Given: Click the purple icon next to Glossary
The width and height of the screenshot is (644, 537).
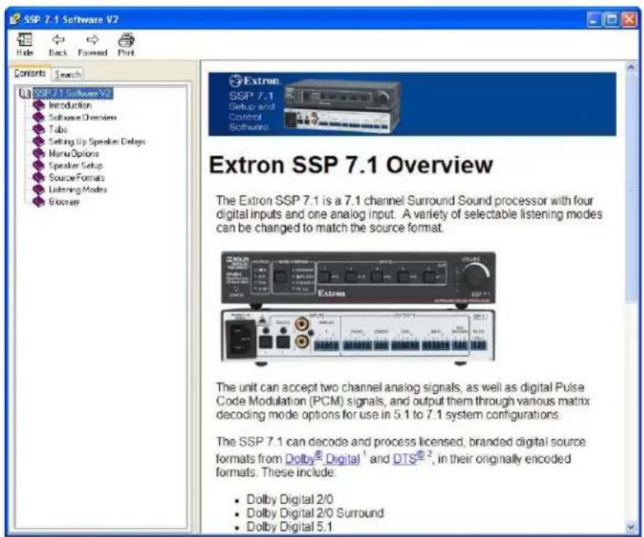Looking at the screenshot, I should (x=39, y=201).
